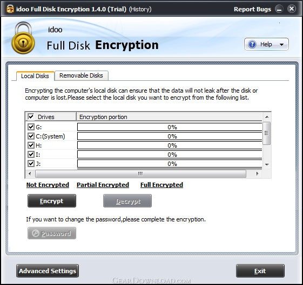Close the application with X button
The width and height of the screenshot is (303, 285).
[x=292, y=9]
